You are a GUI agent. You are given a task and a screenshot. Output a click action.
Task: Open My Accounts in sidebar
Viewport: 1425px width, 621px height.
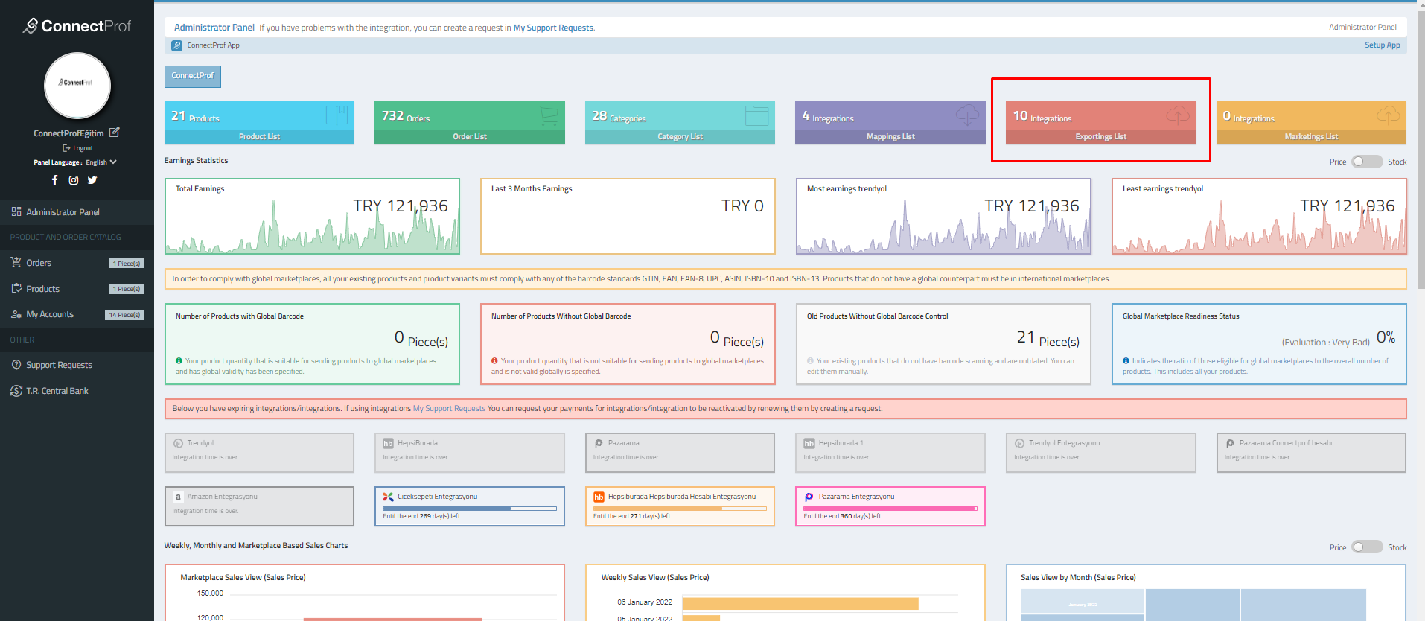50,314
